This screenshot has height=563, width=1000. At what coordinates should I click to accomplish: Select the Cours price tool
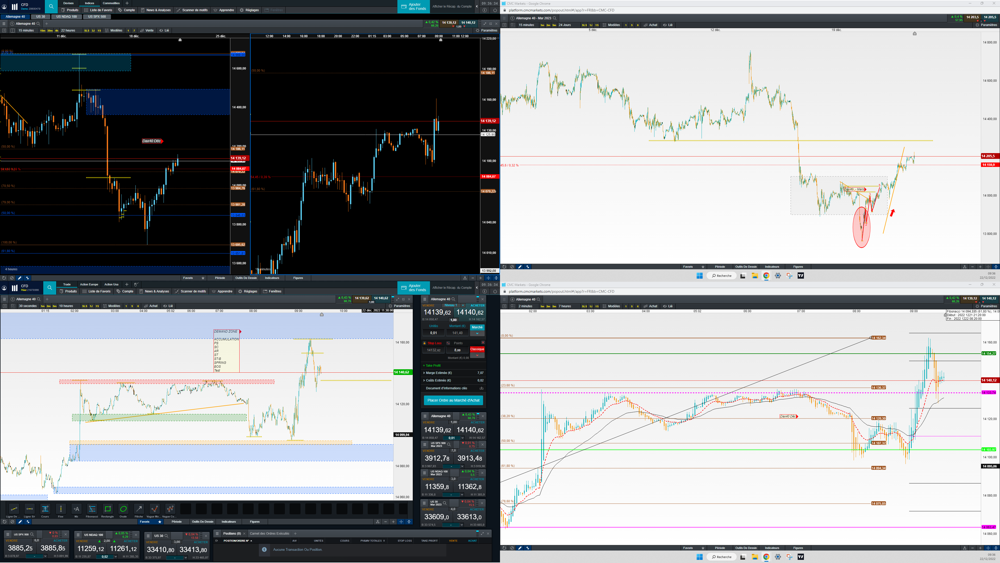click(x=45, y=509)
